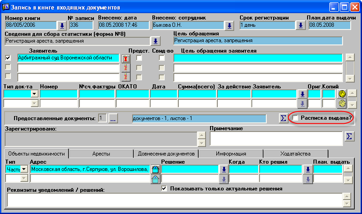The height and width of the screenshot is (214, 362).
Task: Click address field Московская область, г.Серпухов
Action: pyautogui.click(x=90, y=170)
